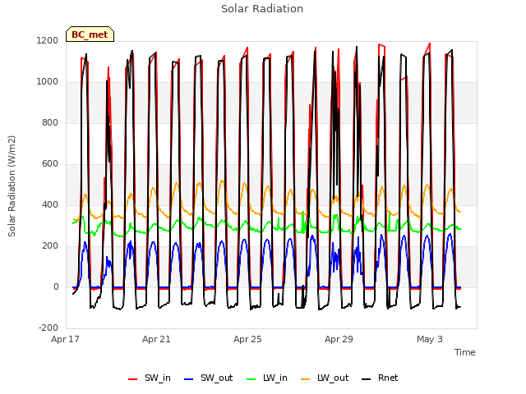
Task: Click the Time axis title
Action: click(x=465, y=352)
